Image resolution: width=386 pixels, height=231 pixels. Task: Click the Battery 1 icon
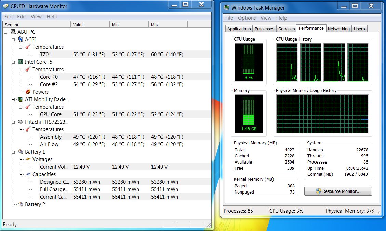[21, 152]
